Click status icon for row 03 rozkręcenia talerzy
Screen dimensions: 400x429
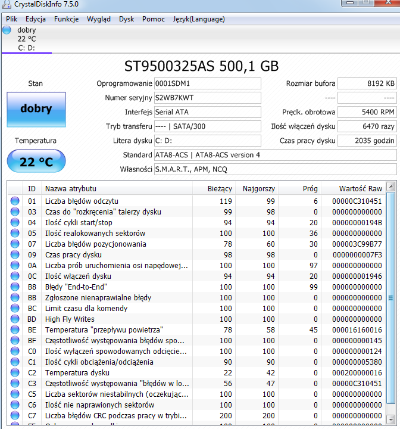15,212
